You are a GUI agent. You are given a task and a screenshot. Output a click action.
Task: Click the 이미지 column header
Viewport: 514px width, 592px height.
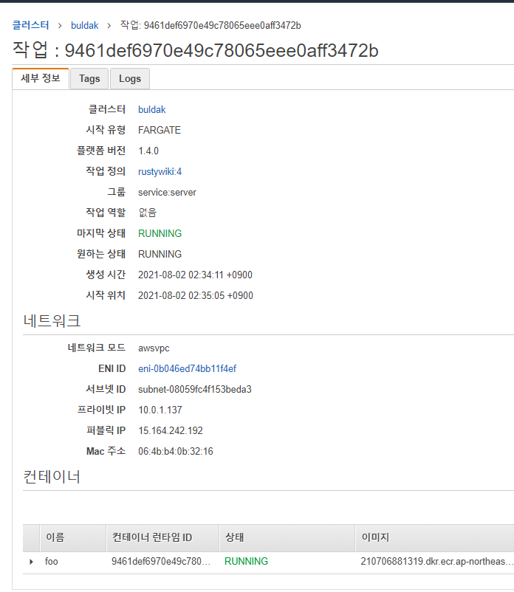coord(374,538)
